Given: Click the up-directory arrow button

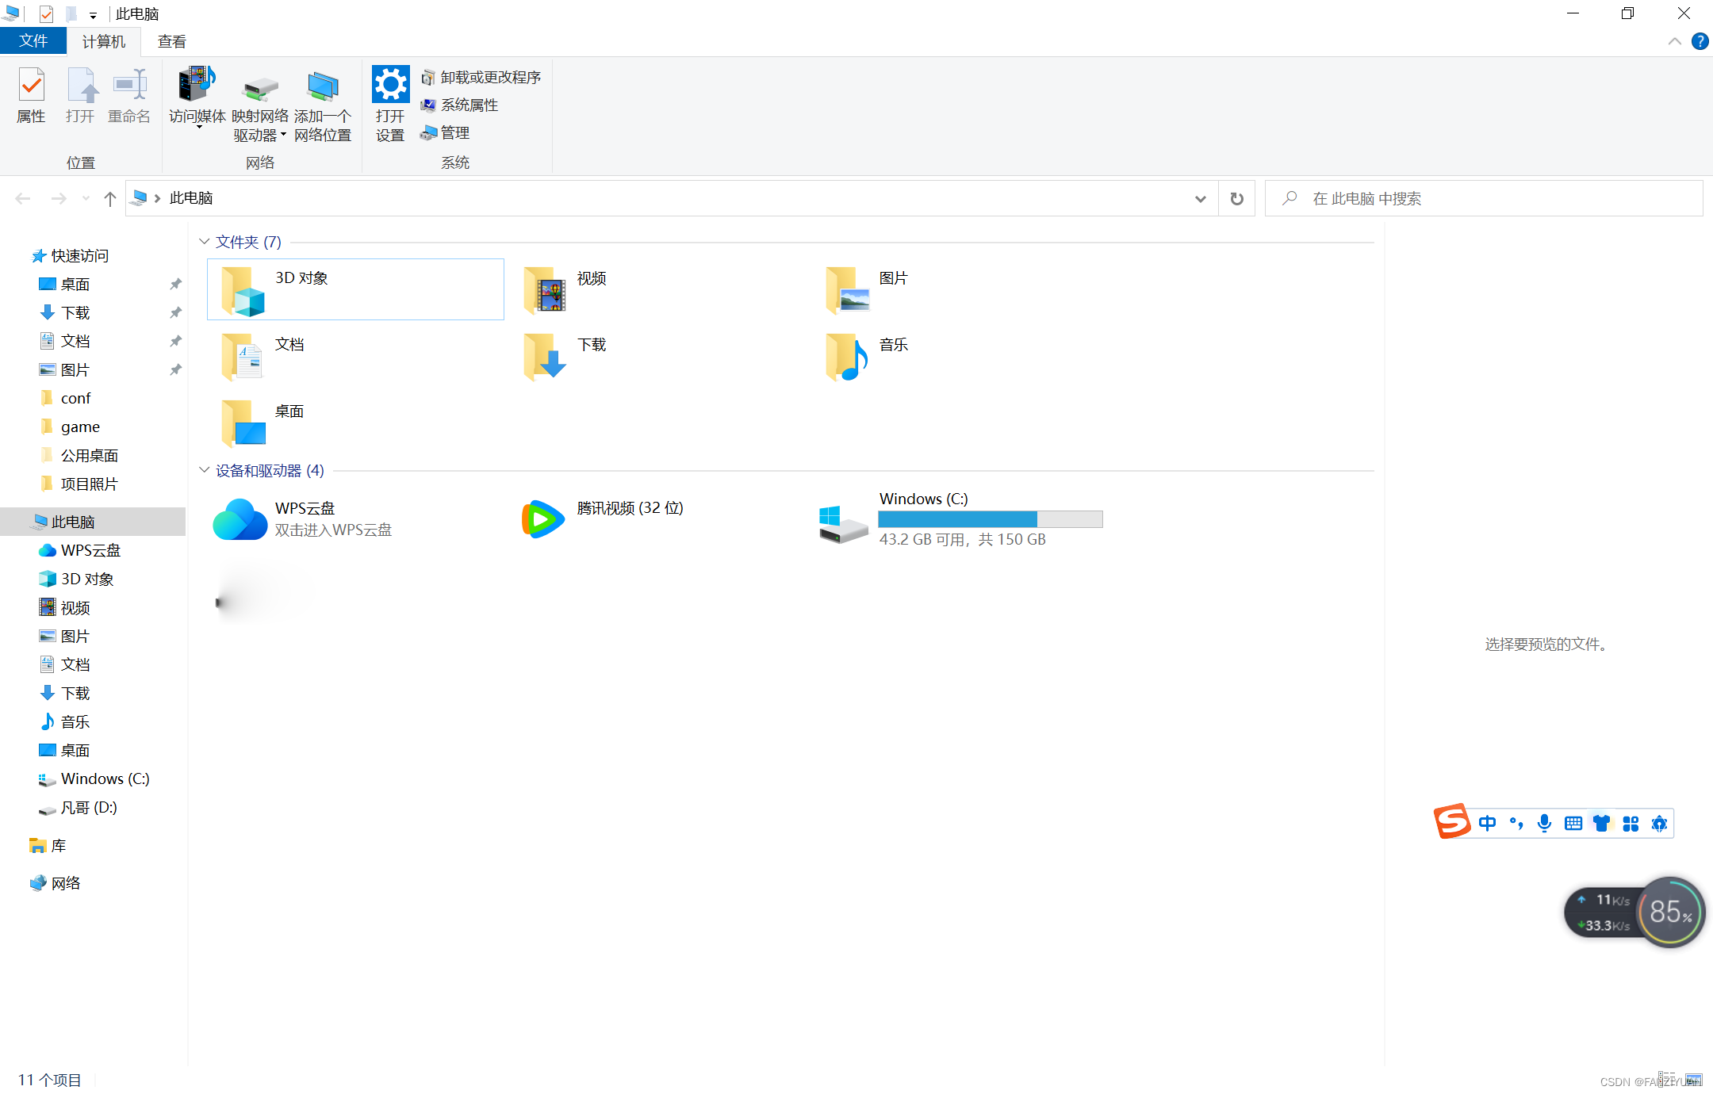Looking at the screenshot, I should [110, 198].
